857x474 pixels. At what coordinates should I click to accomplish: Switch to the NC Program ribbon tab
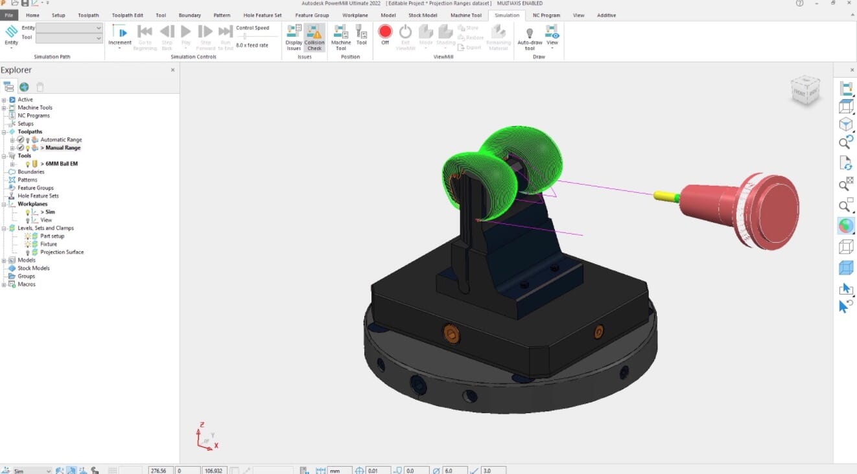(x=546, y=15)
